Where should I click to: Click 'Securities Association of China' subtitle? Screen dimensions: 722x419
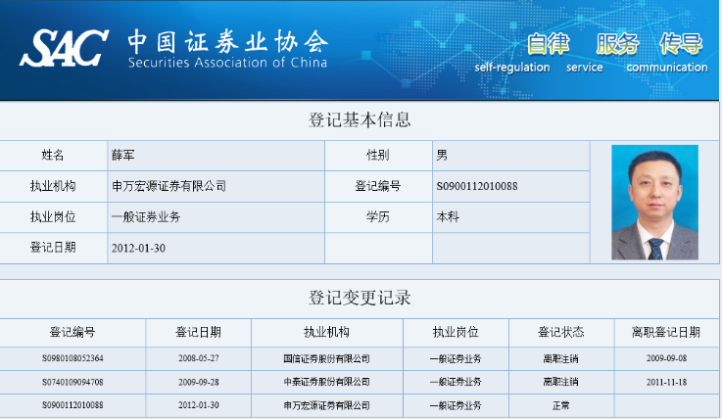227,62
